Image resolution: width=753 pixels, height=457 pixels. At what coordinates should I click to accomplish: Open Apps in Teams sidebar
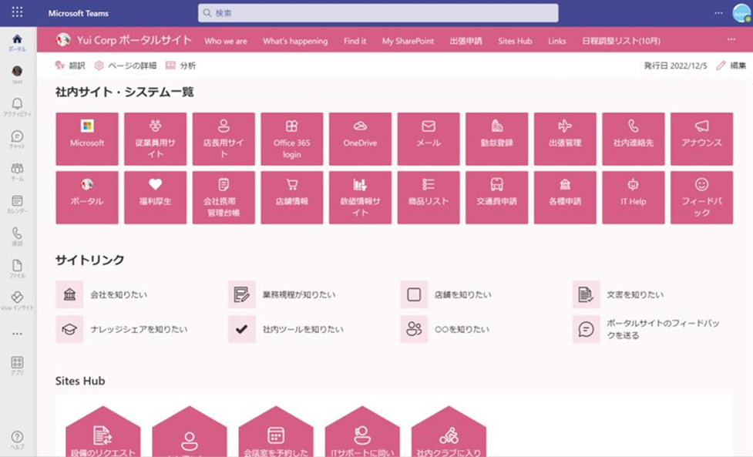(17, 365)
